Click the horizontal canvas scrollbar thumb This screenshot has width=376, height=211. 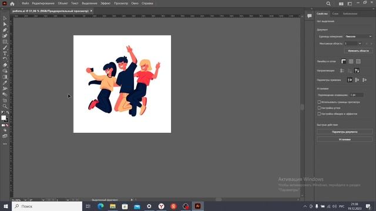coord(219,199)
